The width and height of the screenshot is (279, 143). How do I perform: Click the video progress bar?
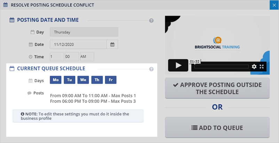(221, 66)
